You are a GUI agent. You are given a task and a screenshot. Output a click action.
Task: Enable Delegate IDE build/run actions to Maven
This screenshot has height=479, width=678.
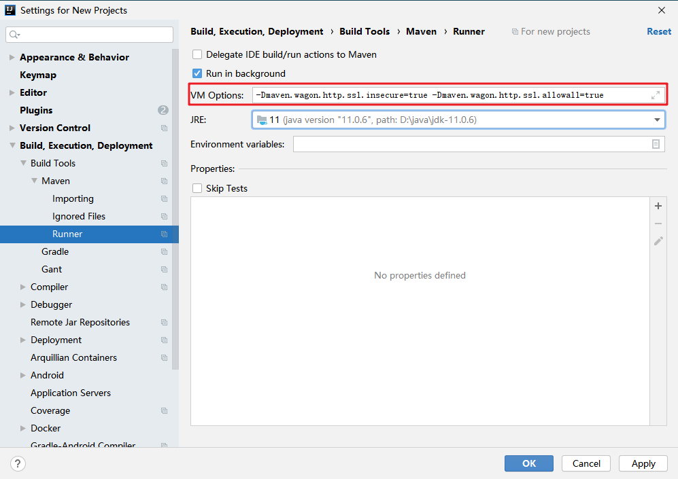[x=197, y=54]
